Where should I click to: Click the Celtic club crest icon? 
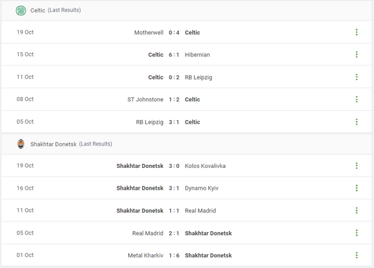[x=21, y=10]
